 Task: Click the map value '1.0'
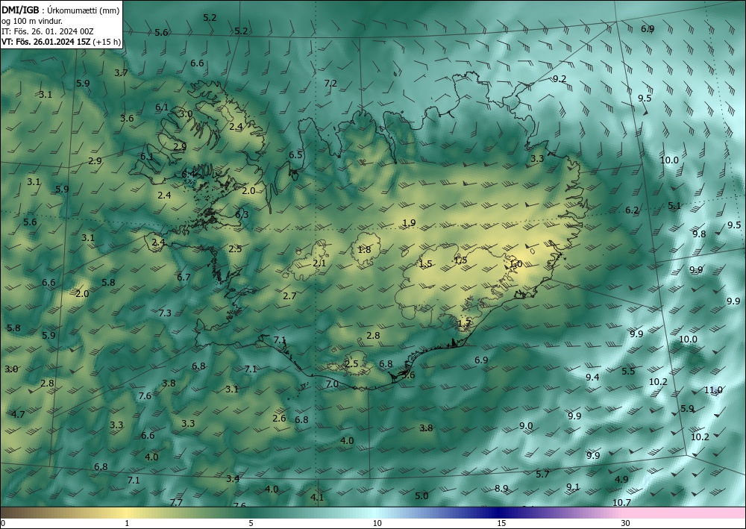pos(515,263)
